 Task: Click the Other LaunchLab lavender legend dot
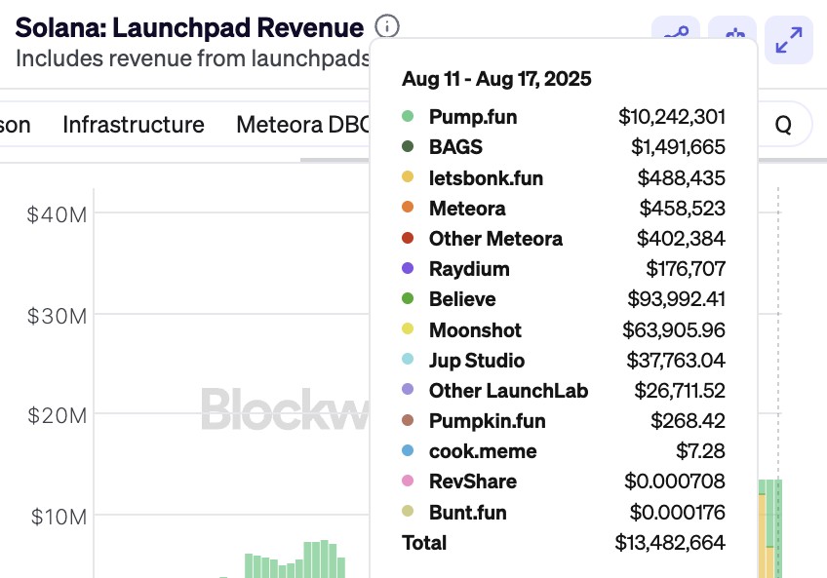[x=408, y=389]
